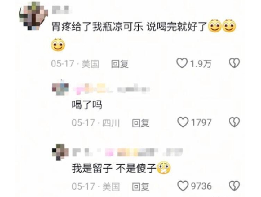Tap the 1.9万 like count
261x197 pixels.
(201, 64)
